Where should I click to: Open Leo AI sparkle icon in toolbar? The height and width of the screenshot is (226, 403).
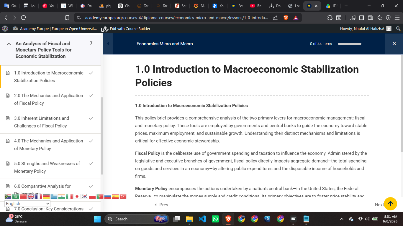379,18
